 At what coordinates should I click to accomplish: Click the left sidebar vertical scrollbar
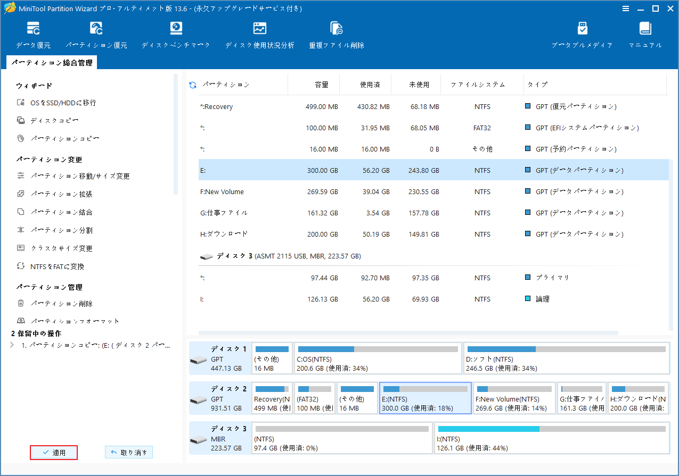[x=176, y=135]
